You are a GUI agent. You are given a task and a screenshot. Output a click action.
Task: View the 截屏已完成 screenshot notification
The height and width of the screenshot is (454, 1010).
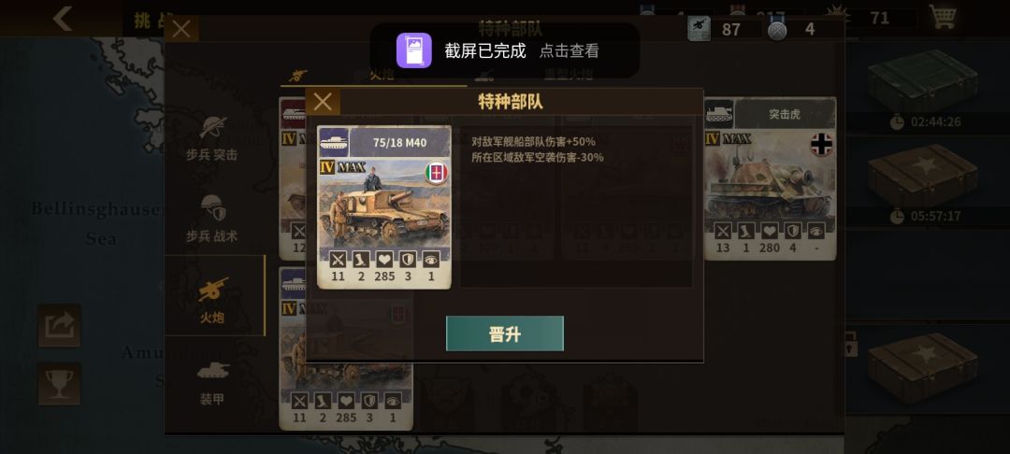(x=504, y=50)
